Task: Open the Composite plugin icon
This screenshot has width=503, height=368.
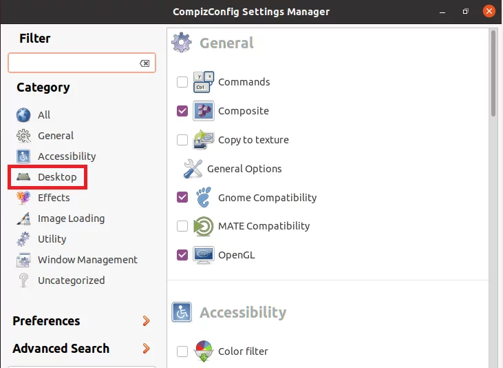Action: pyautogui.click(x=204, y=111)
